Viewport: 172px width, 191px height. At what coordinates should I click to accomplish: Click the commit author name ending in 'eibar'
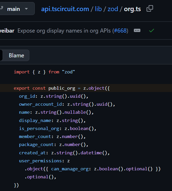[x=7, y=31]
